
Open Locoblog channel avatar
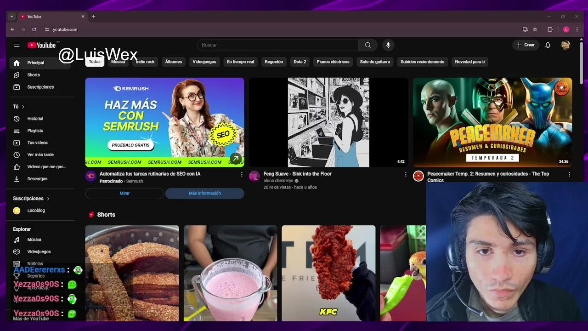coord(17,211)
